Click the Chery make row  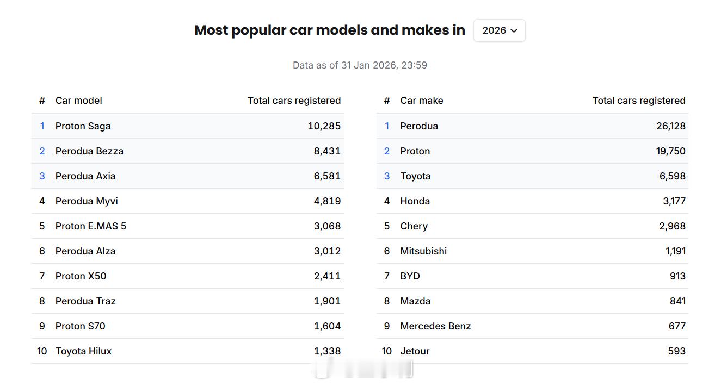point(414,226)
